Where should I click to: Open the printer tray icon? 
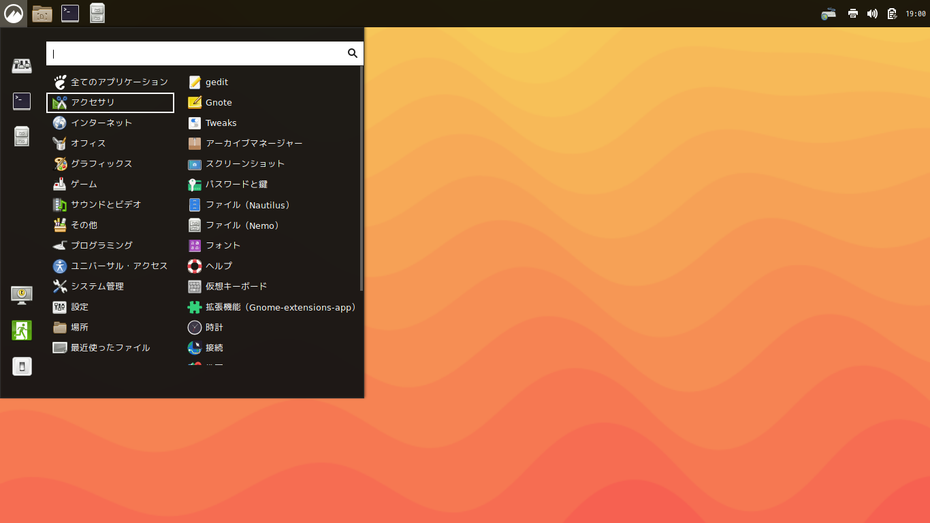click(x=853, y=14)
